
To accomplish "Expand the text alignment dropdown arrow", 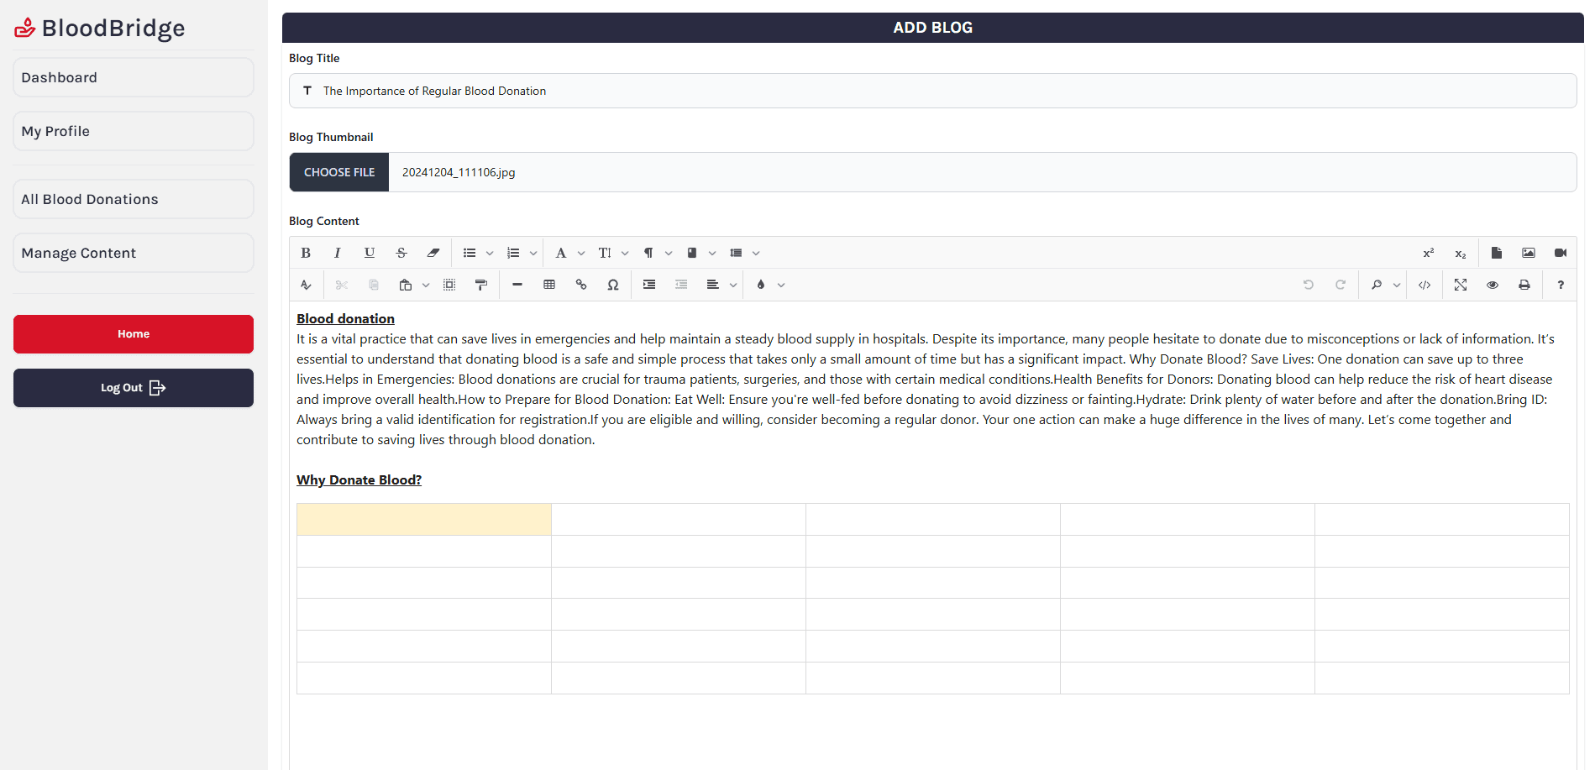I will [x=733, y=285].
